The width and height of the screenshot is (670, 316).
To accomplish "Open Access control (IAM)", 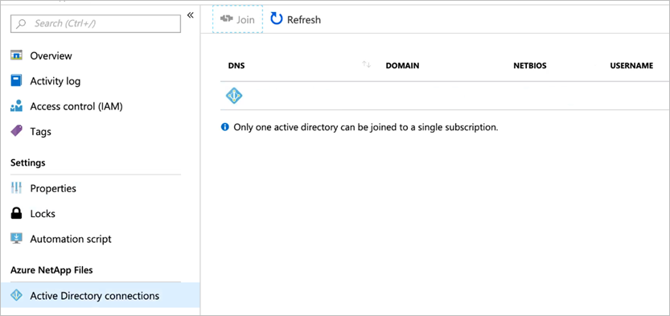I will 76,106.
